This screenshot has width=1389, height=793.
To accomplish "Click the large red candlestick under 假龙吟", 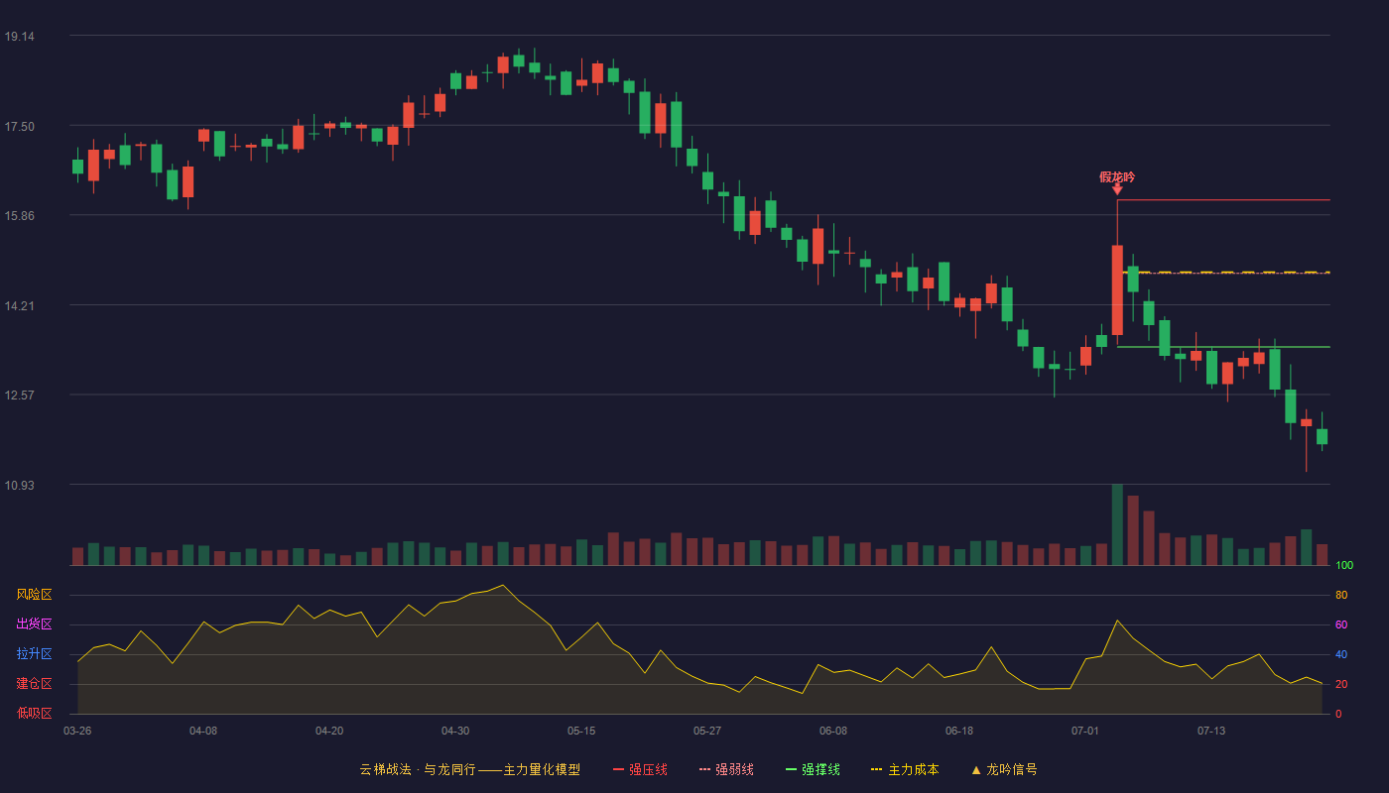I will point(1117,289).
